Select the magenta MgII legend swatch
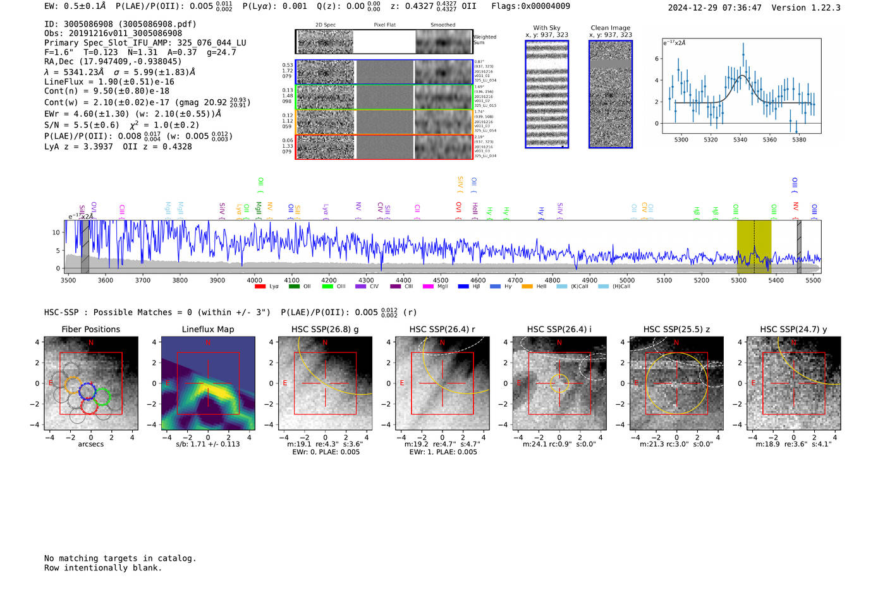This screenshot has width=885, height=602. pyautogui.click(x=428, y=287)
